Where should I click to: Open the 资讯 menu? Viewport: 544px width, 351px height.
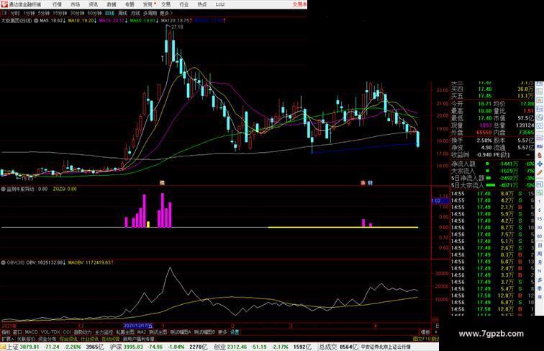pyautogui.click(x=93, y=4)
